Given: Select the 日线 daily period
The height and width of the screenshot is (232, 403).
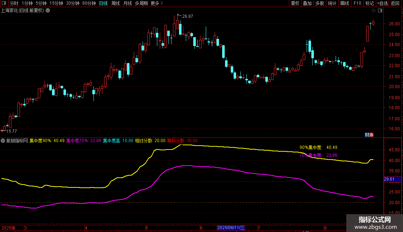Looking at the screenshot, I should pyautogui.click(x=103, y=3).
